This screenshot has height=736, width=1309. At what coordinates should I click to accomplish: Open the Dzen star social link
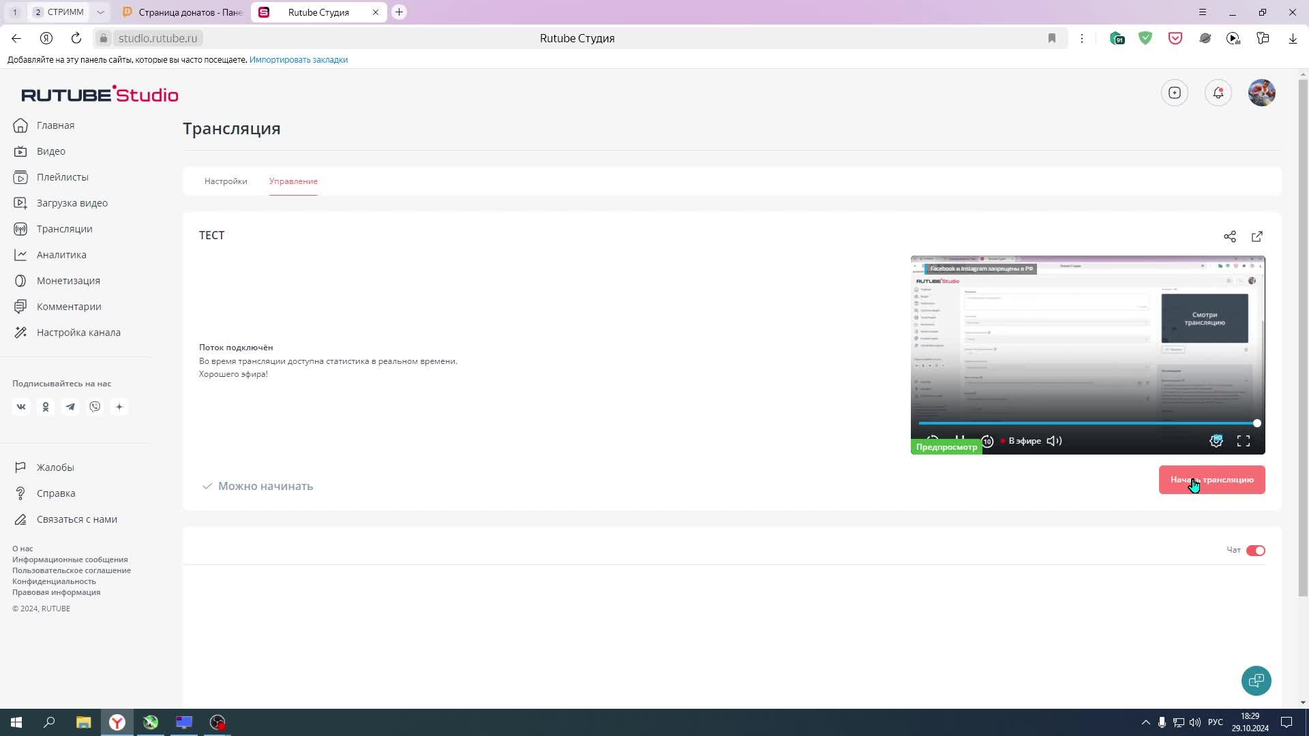pos(119,407)
